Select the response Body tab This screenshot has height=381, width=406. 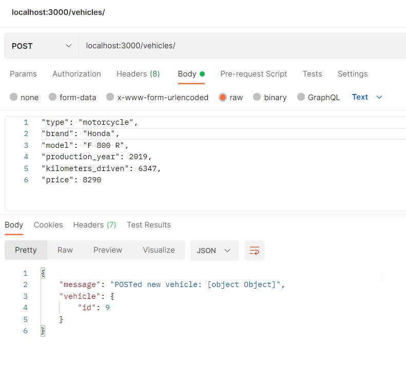pos(14,225)
